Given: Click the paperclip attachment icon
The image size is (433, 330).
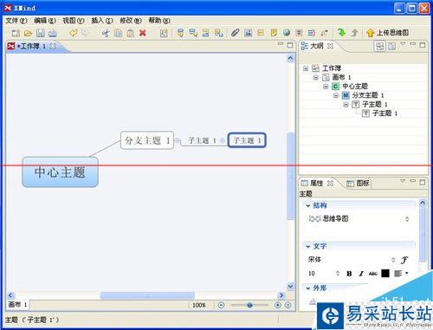Looking at the screenshot, I should coord(235,33).
